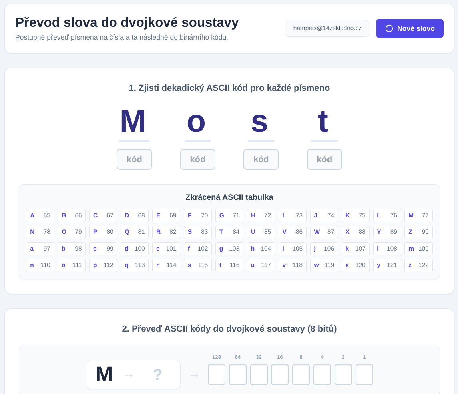Click the hampeis@14zskladno.cz email badge
Viewport: 458px width, 394px height.
click(x=327, y=28)
